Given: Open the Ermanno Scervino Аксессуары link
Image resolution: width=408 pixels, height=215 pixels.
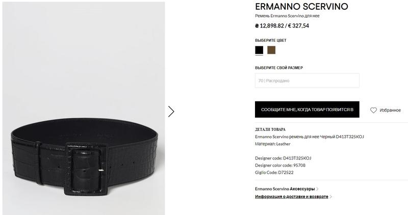Looking at the screenshot, I should click(285, 189).
